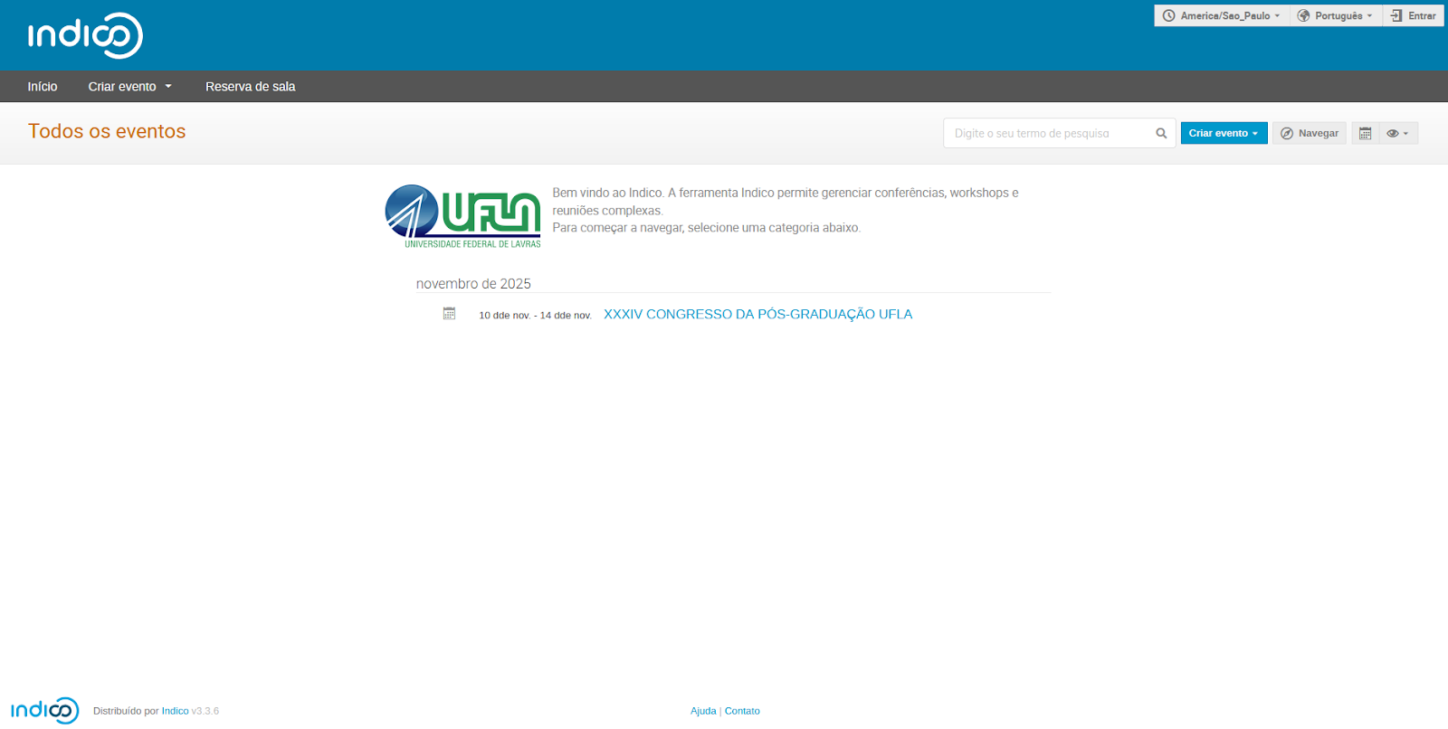
Task: Click the Navegar compass button
Action: click(1309, 133)
